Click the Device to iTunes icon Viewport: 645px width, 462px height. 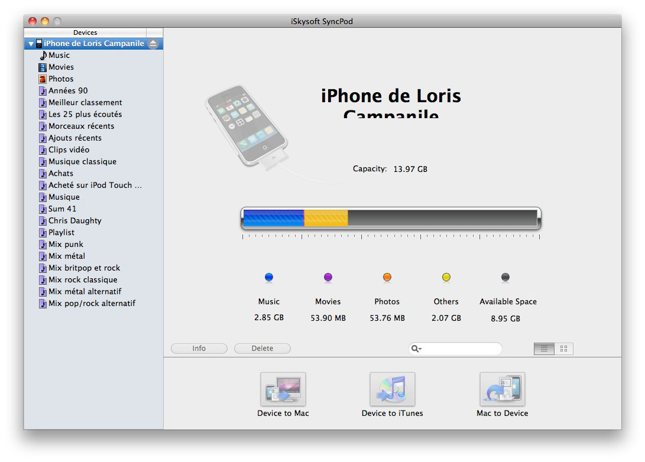pos(392,389)
